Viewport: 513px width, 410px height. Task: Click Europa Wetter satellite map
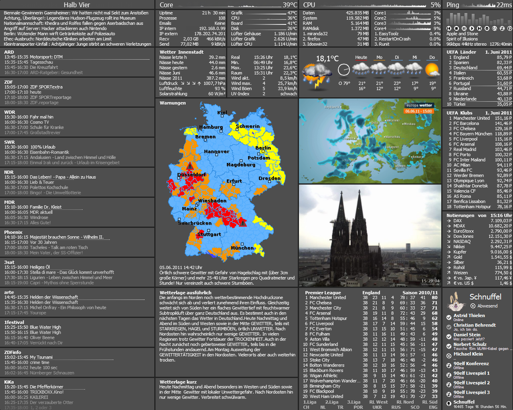click(x=370, y=141)
